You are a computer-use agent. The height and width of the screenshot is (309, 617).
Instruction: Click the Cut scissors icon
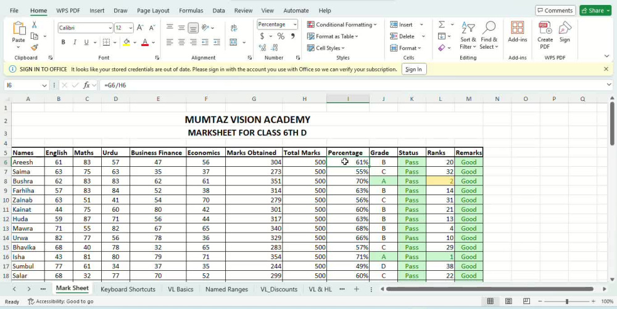34,25
